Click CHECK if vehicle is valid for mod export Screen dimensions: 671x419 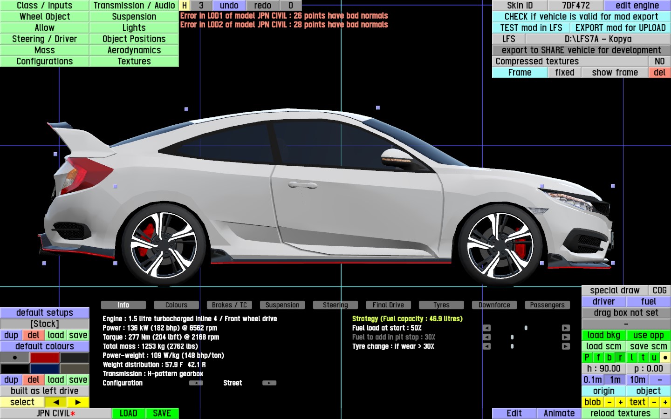(x=582, y=17)
